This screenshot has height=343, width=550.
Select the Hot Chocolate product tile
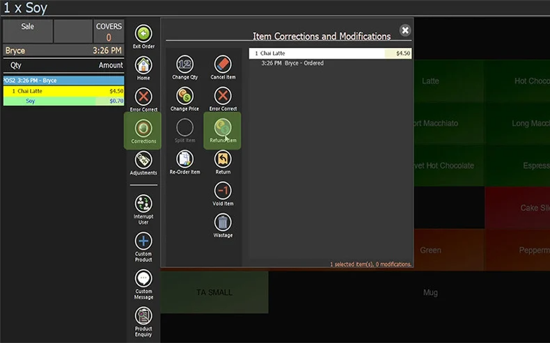[x=517, y=81]
